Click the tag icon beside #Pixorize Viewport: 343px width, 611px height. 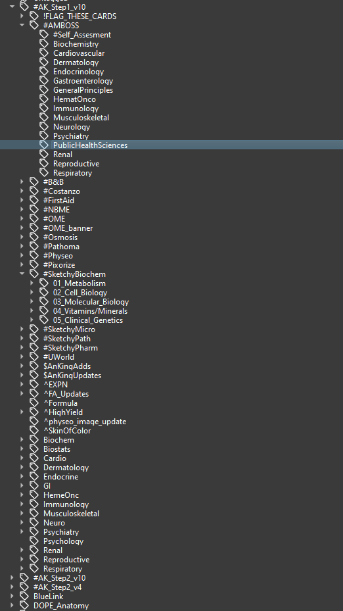coord(34,265)
